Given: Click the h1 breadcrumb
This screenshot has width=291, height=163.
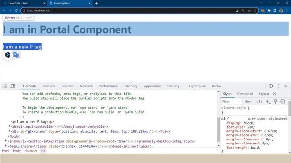Looking at the screenshot, I should click(x=43, y=151).
